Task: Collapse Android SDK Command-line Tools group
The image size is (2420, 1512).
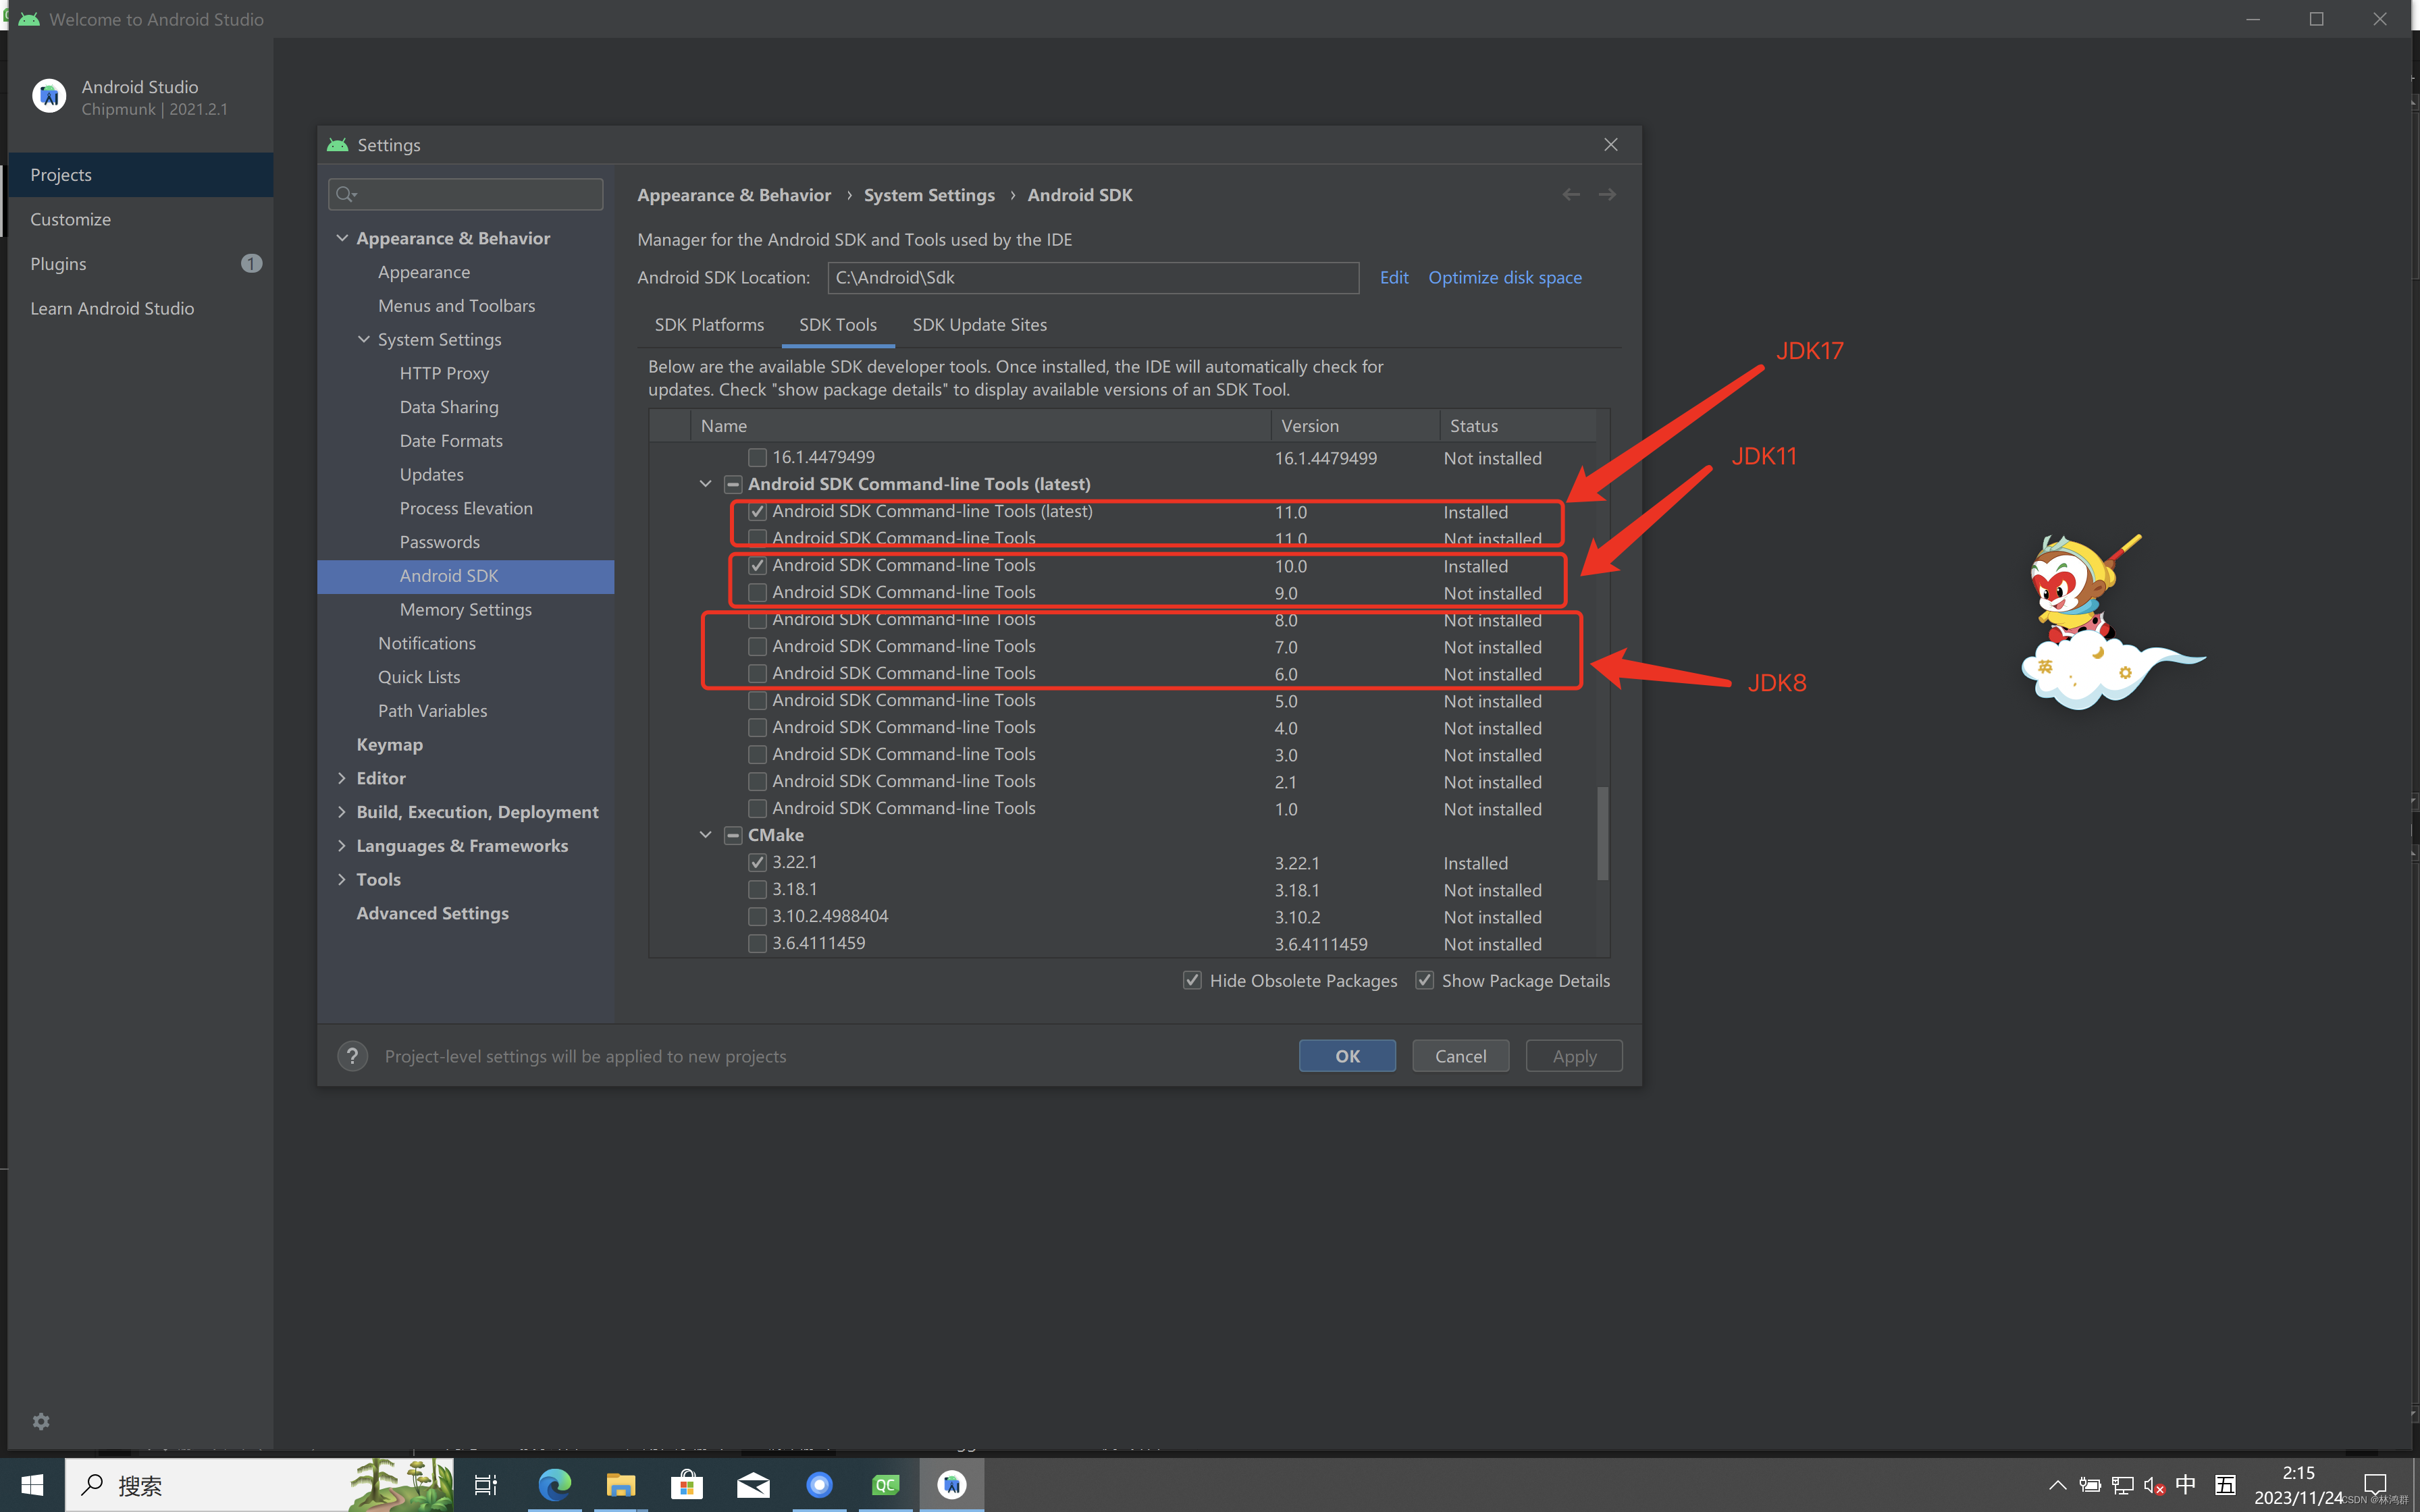Action: [706, 484]
